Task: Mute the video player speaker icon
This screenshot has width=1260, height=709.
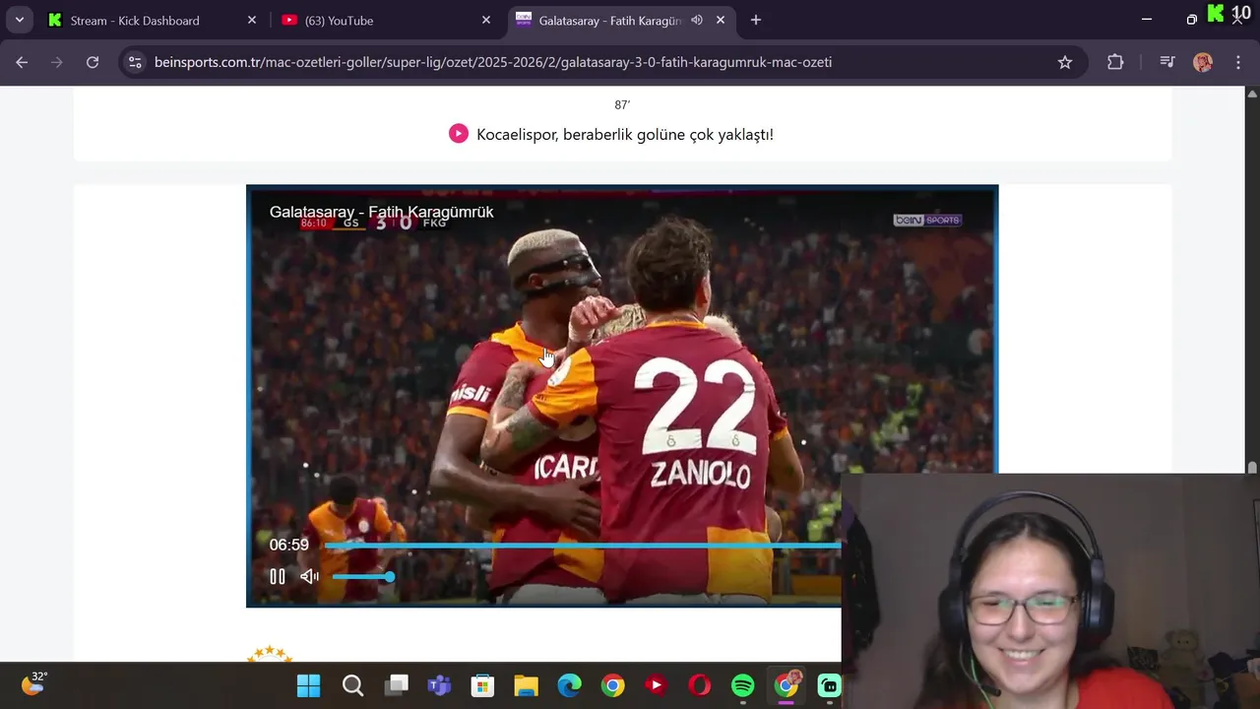Action: tap(309, 577)
